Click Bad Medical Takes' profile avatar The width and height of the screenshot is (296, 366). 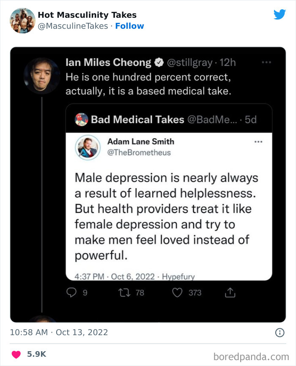click(81, 119)
